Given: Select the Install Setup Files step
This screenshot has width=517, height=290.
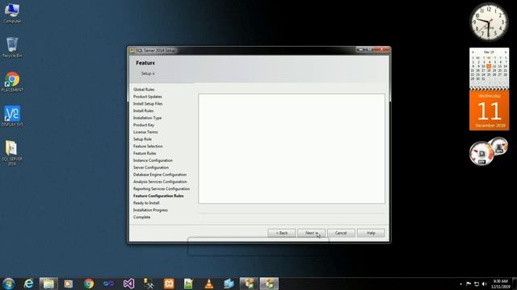Looking at the screenshot, I should tap(148, 104).
